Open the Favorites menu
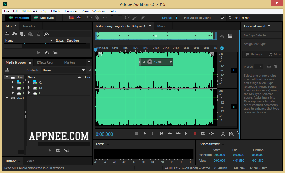The width and height of the screenshot is (285, 173). pos(71,11)
